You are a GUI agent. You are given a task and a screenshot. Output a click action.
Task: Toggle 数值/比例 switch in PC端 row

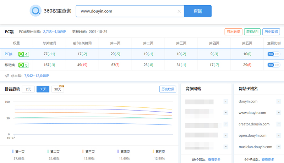tap(273, 54)
